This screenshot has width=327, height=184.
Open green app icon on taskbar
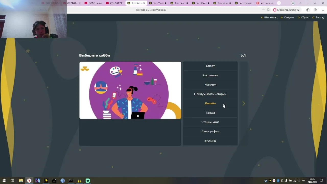(x=88, y=181)
